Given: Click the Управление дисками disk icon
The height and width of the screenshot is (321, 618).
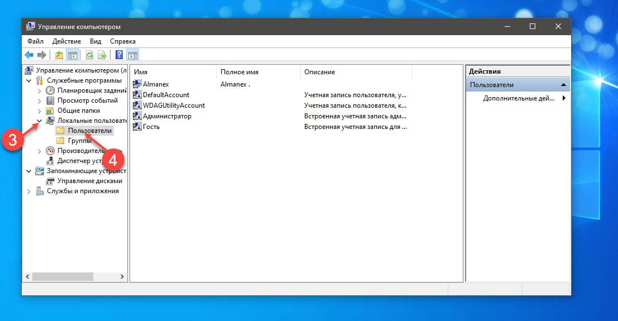Looking at the screenshot, I should point(50,181).
